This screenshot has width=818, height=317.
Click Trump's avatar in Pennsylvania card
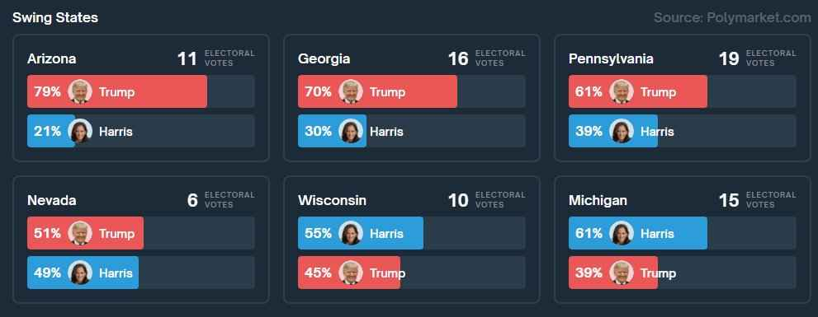(622, 91)
